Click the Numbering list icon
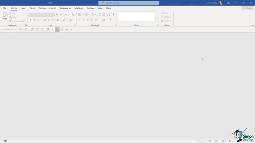255x143 pixels. point(86,15)
